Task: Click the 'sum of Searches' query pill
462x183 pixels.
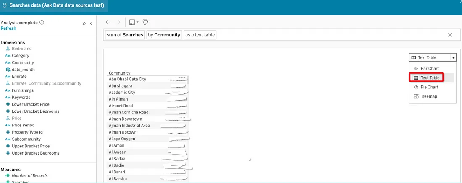Action: (125, 35)
